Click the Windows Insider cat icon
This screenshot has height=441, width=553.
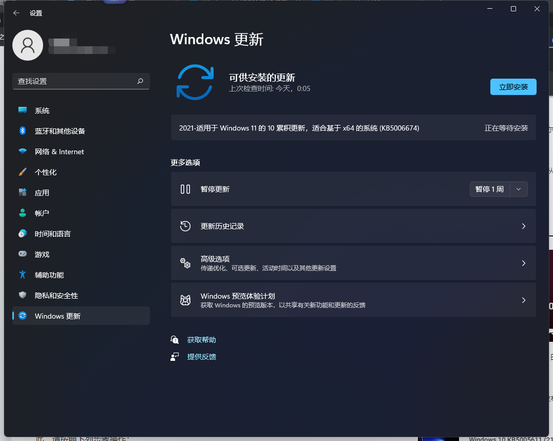(185, 300)
